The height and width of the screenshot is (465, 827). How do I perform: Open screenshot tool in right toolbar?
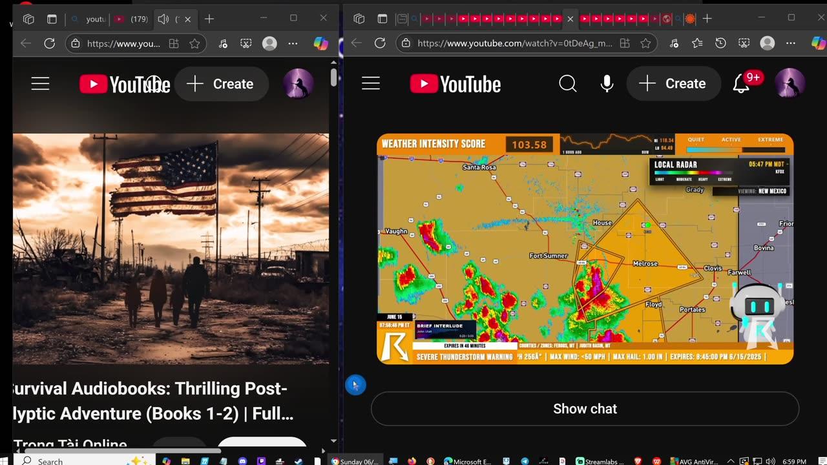[744, 43]
